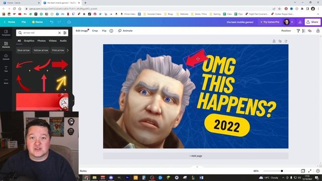Lock the page with padlock icon
Screen dimensions: 322x181
(x=274, y=41)
